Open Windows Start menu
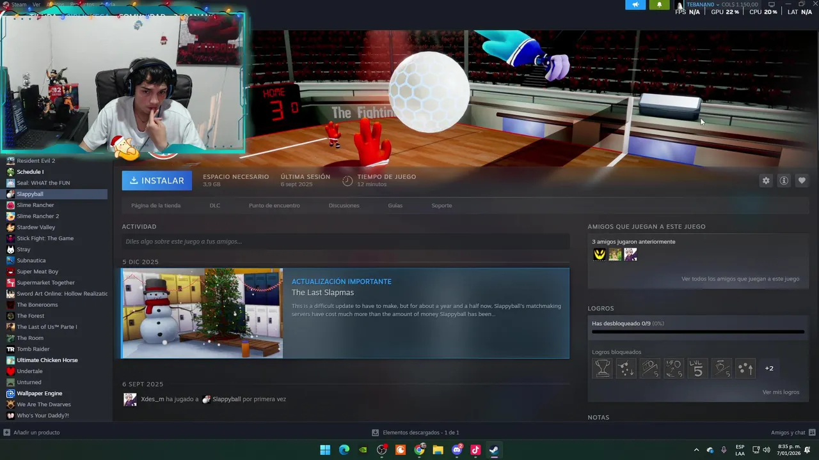This screenshot has height=460, width=819. (325, 450)
